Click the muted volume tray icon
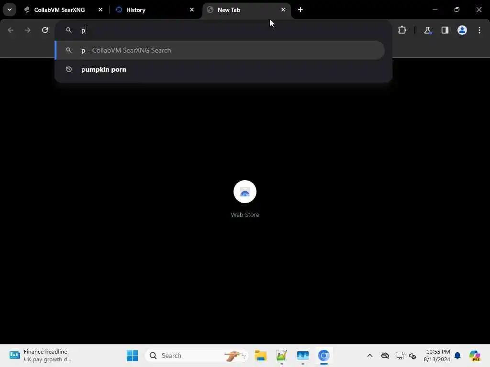 tap(412, 356)
